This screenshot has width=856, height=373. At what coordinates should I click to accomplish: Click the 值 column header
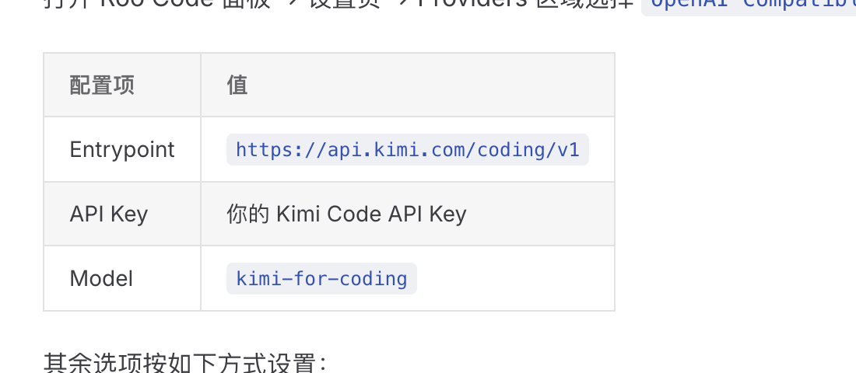pyautogui.click(x=237, y=85)
